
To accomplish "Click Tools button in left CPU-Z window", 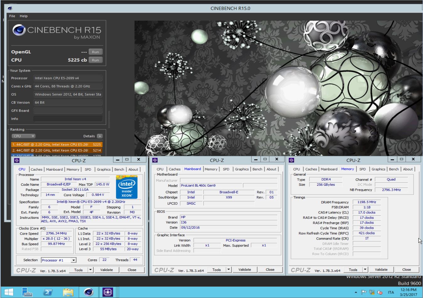I will (79, 270).
